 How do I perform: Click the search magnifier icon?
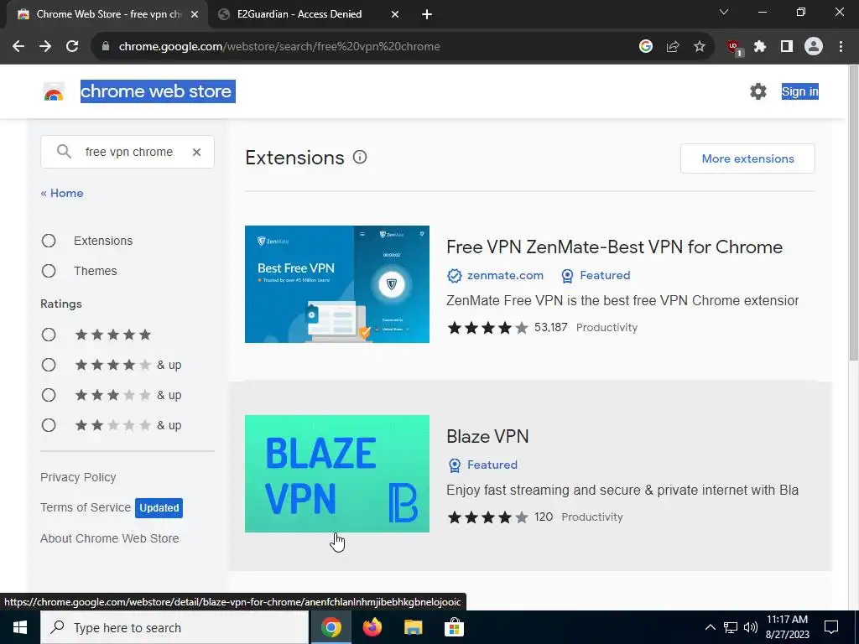pyautogui.click(x=64, y=152)
